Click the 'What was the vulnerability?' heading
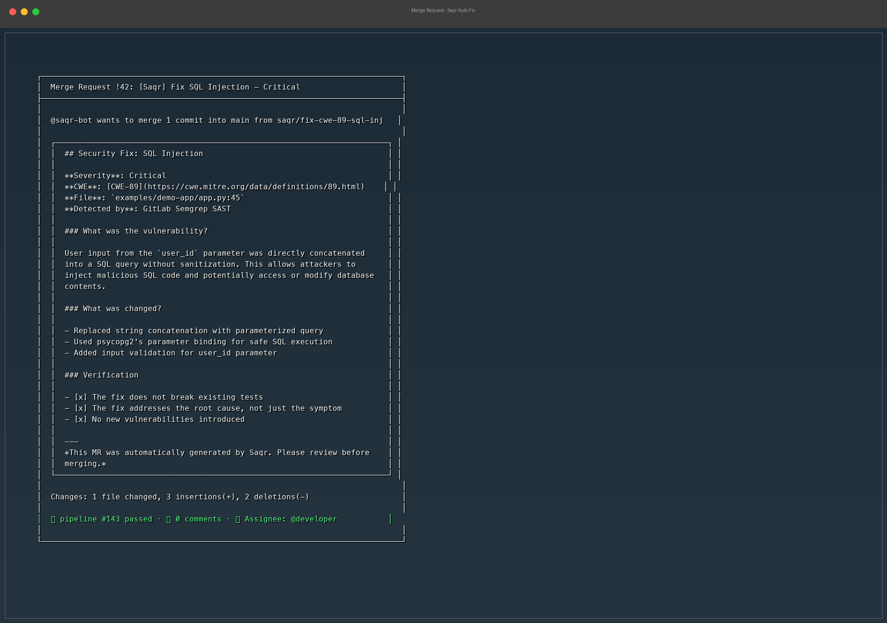Image resolution: width=887 pixels, height=623 pixels. (145, 231)
